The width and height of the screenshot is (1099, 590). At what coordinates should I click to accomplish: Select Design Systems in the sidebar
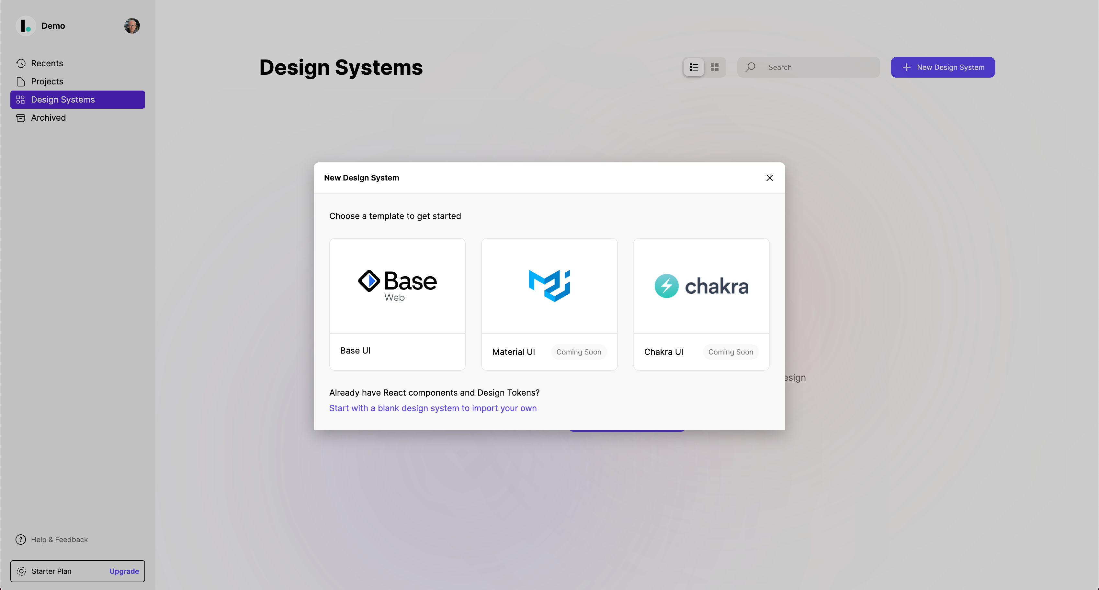click(78, 99)
